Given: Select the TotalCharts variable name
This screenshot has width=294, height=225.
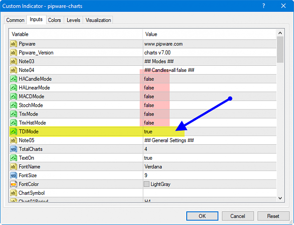Looking at the screenshot, I should [31, 149].
